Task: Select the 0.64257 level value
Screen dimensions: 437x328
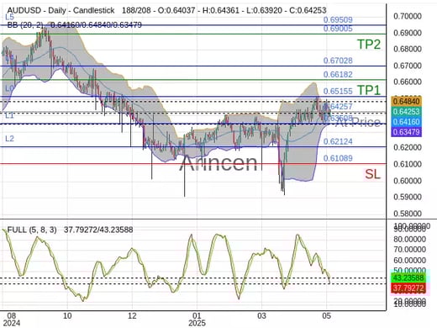Action: tap(338, 106)
